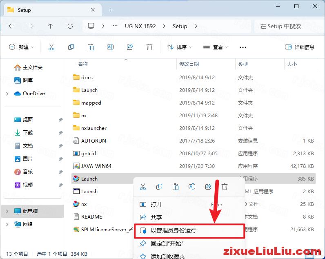
Task: Expand the chevron after UG NX 1892 in the address bar
Action: pos(164,26)
